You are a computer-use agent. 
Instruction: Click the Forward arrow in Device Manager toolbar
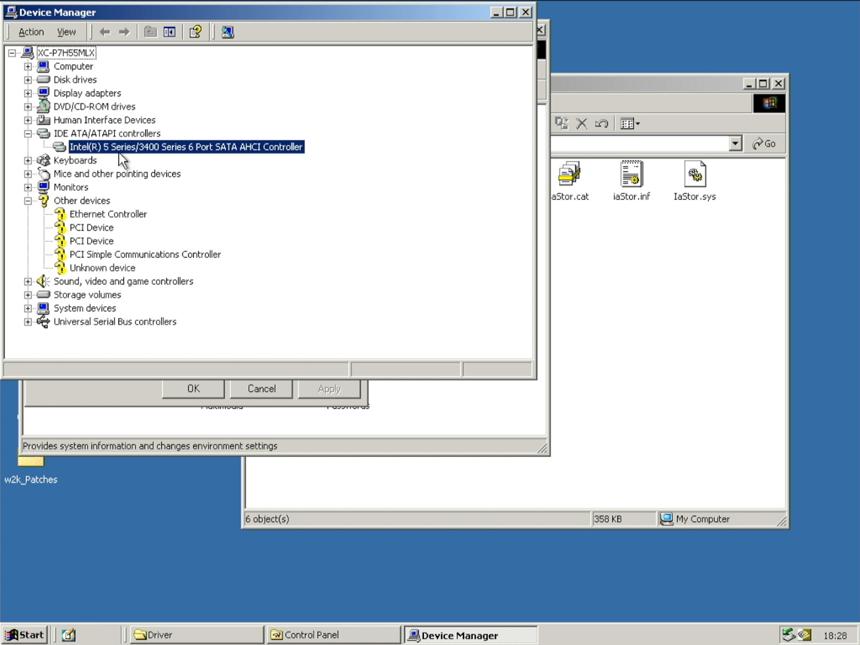point(124,32)
